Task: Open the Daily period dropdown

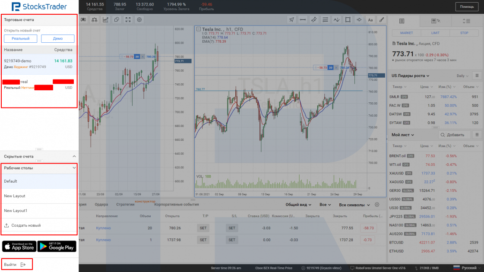Action: [x=462, y=76]
